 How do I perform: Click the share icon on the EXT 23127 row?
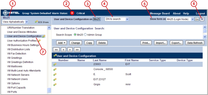click(55, 79)
